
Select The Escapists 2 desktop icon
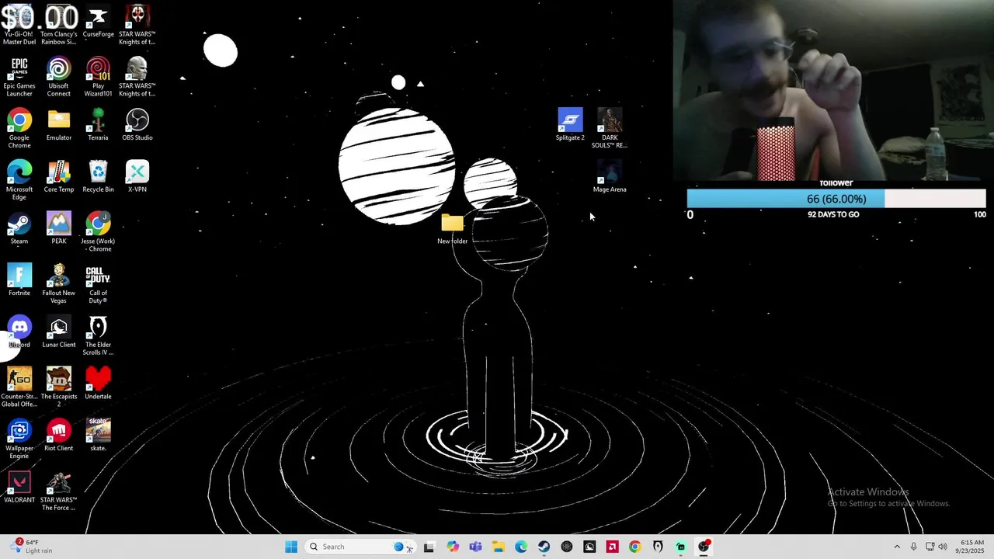(59, 387)
